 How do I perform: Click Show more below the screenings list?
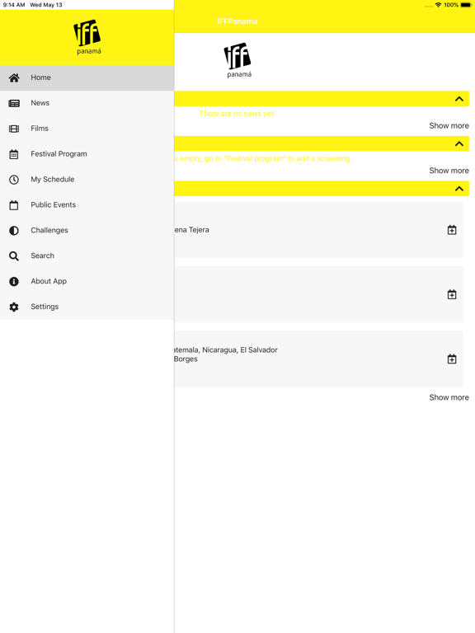click(x=449, y=397)
